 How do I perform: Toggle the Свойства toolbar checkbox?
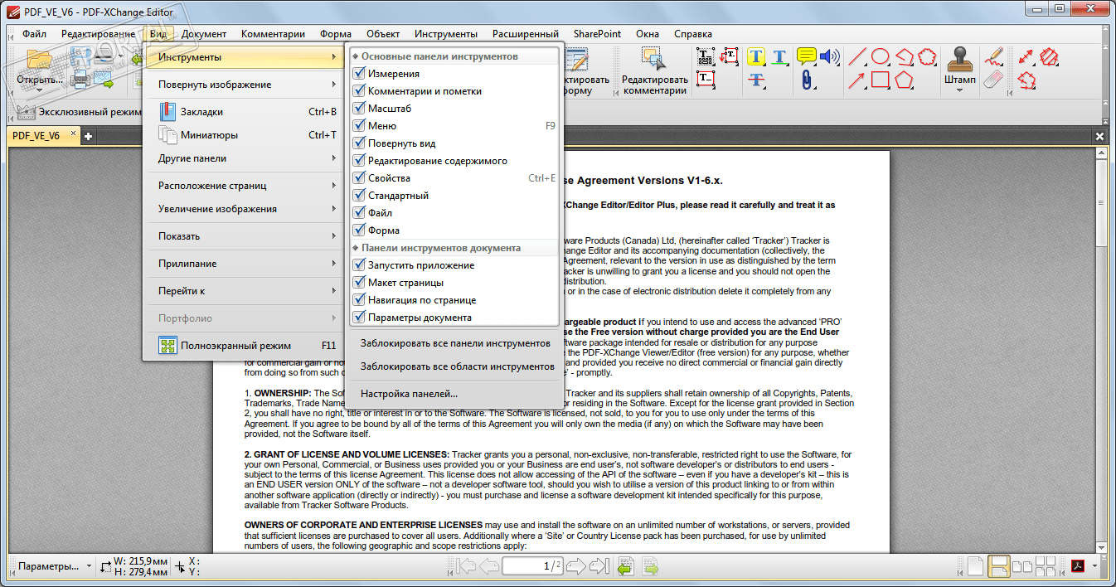click(359, 178)
